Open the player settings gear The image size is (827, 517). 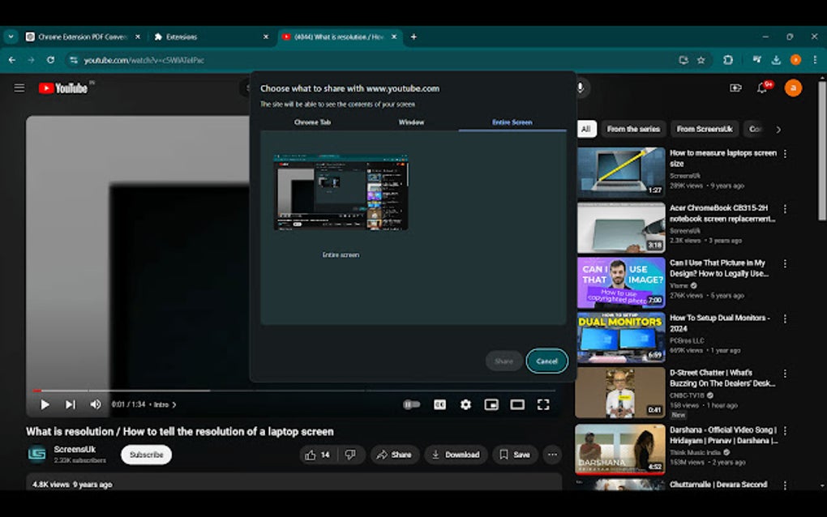tap(465, 404)
